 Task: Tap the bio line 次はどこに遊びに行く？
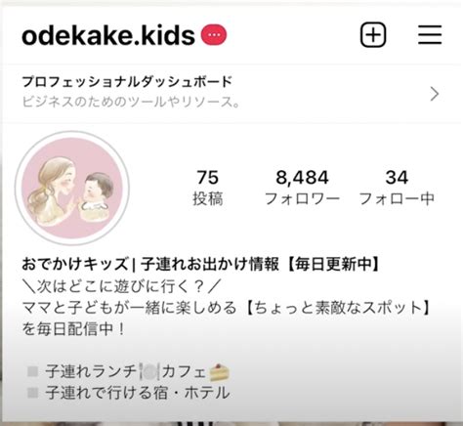pyautogui.click(x=122, y=286)
